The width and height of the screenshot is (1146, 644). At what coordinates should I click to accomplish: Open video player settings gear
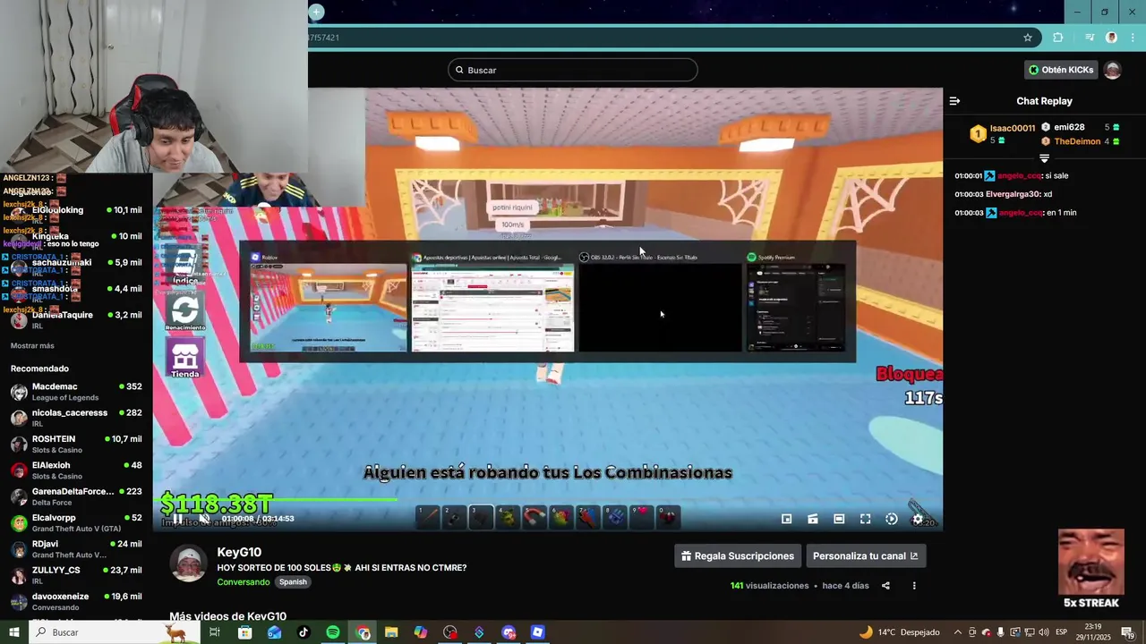pos(917,519)
